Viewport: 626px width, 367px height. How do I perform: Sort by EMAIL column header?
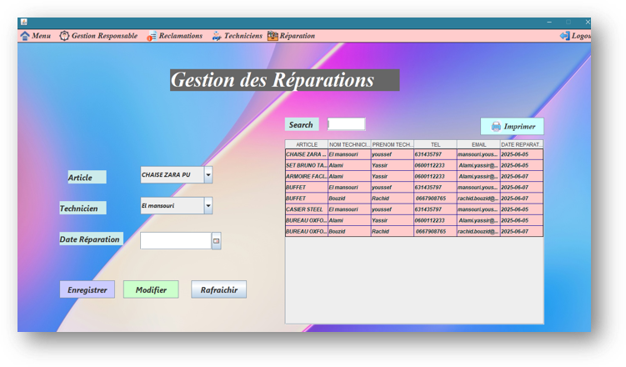click(x=478, y=144)
